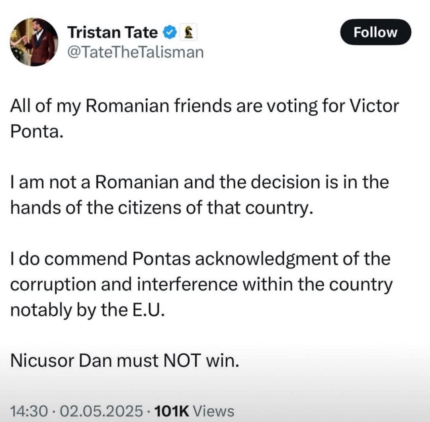Click the "E.U." text in the tweet
430x422 pixels.
(149, 310)
